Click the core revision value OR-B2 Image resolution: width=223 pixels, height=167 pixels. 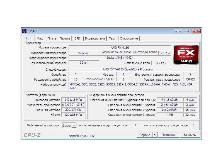click(190, 79)
